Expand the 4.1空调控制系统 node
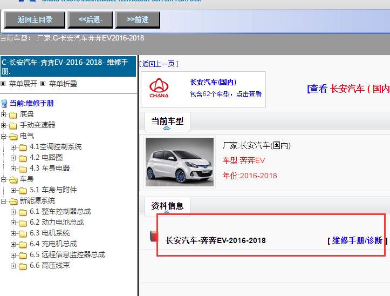This screenshot has height=296, width=390. click(13, 147)
